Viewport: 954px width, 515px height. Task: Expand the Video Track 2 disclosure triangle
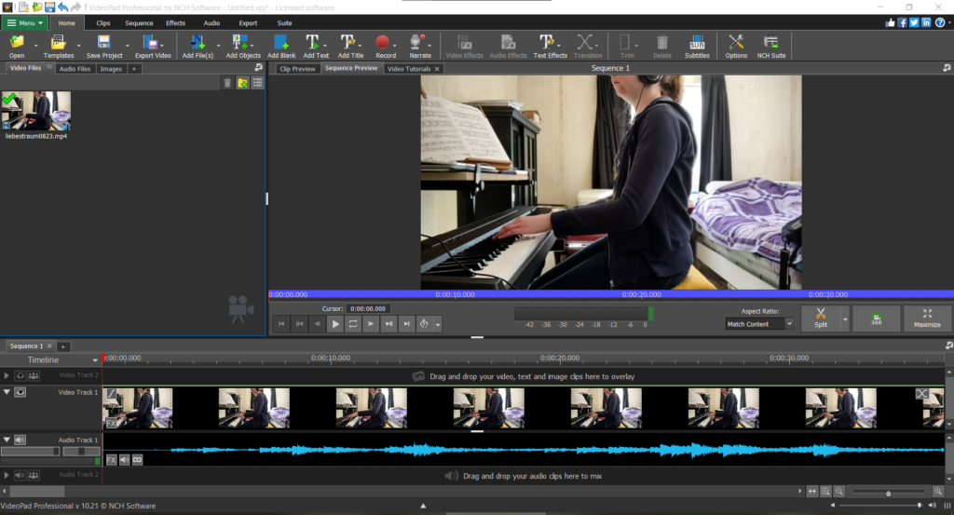click(7, 375)
